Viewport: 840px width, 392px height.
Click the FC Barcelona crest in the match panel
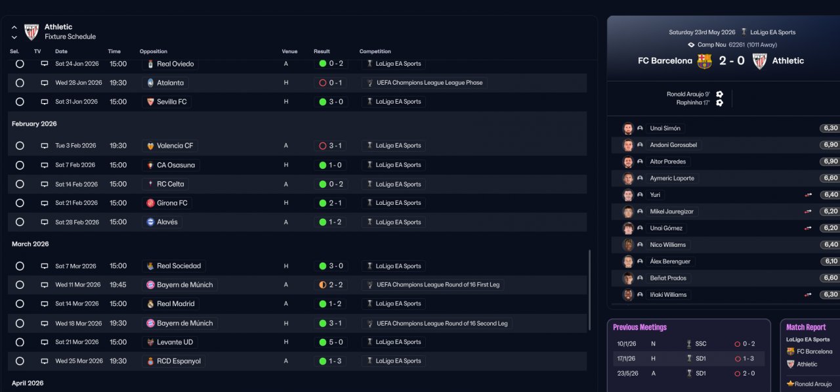tap(704, 61)
